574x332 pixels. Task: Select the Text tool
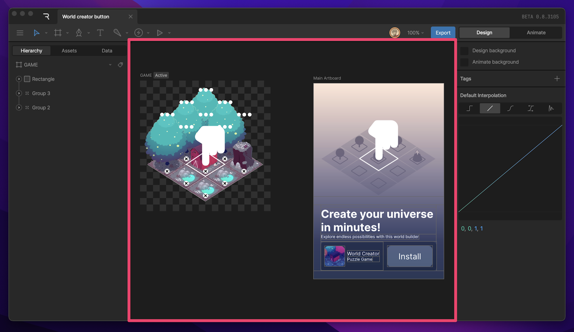[x=101, y=33]
